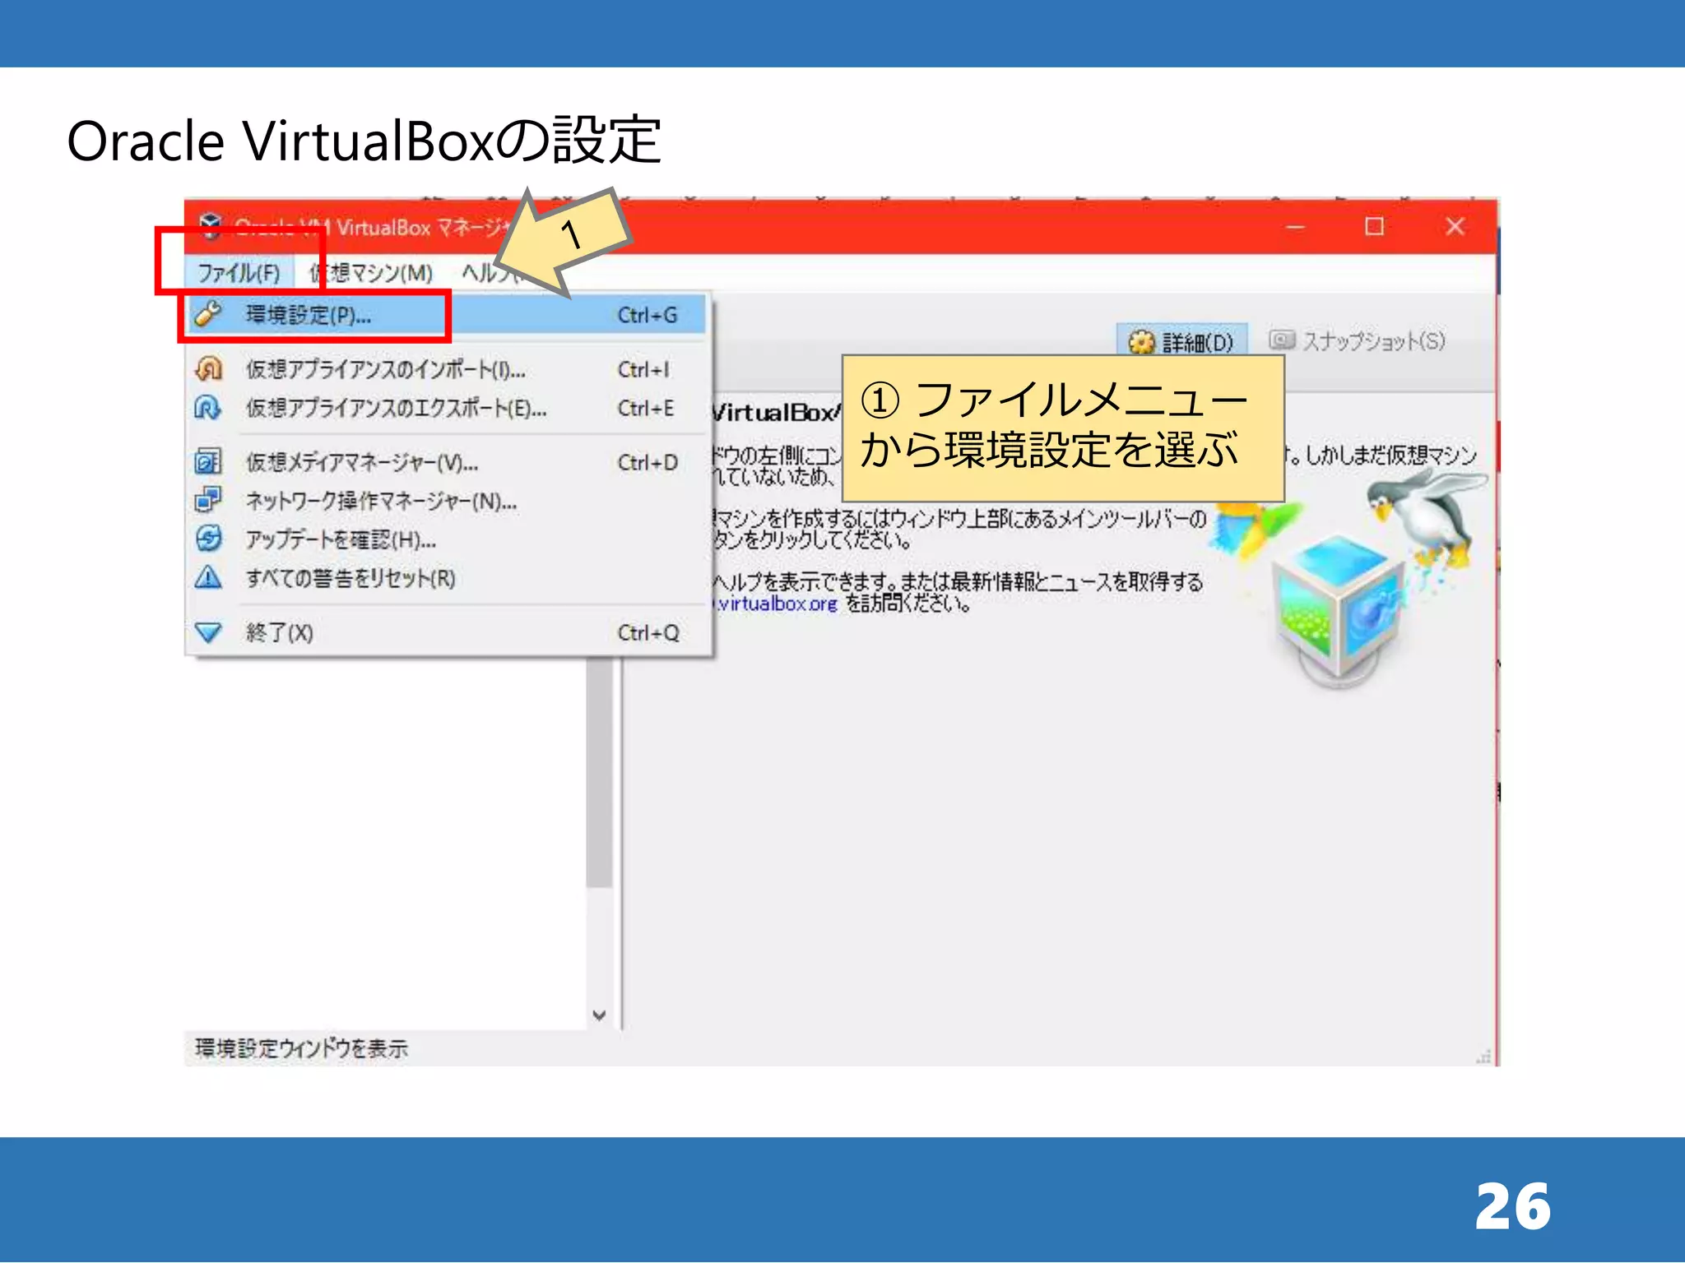Select 環境設定(P)... menu entry

tap(447, 315)
